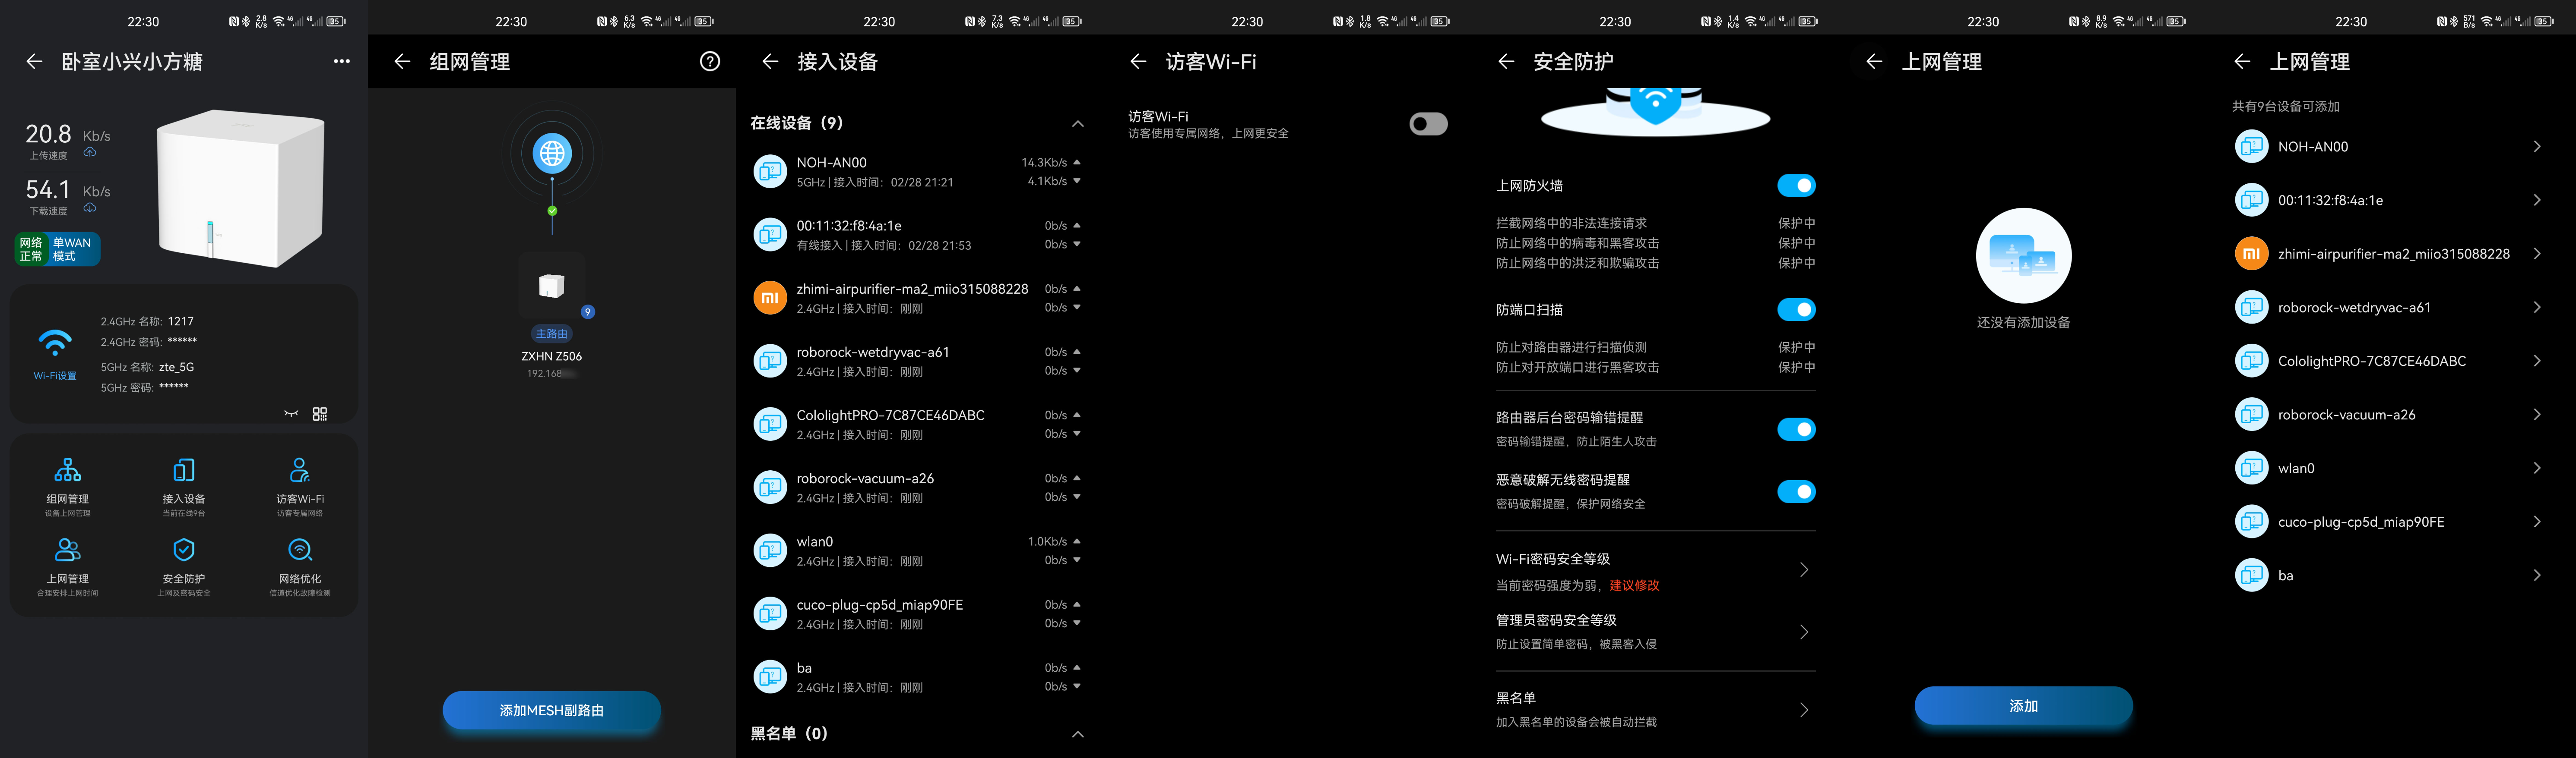Go back from 访客Wi-Fi screen

pos(1138,62)
